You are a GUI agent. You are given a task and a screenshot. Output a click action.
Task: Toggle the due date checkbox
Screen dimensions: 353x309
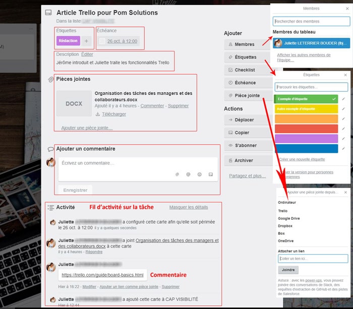coord(102,41)
